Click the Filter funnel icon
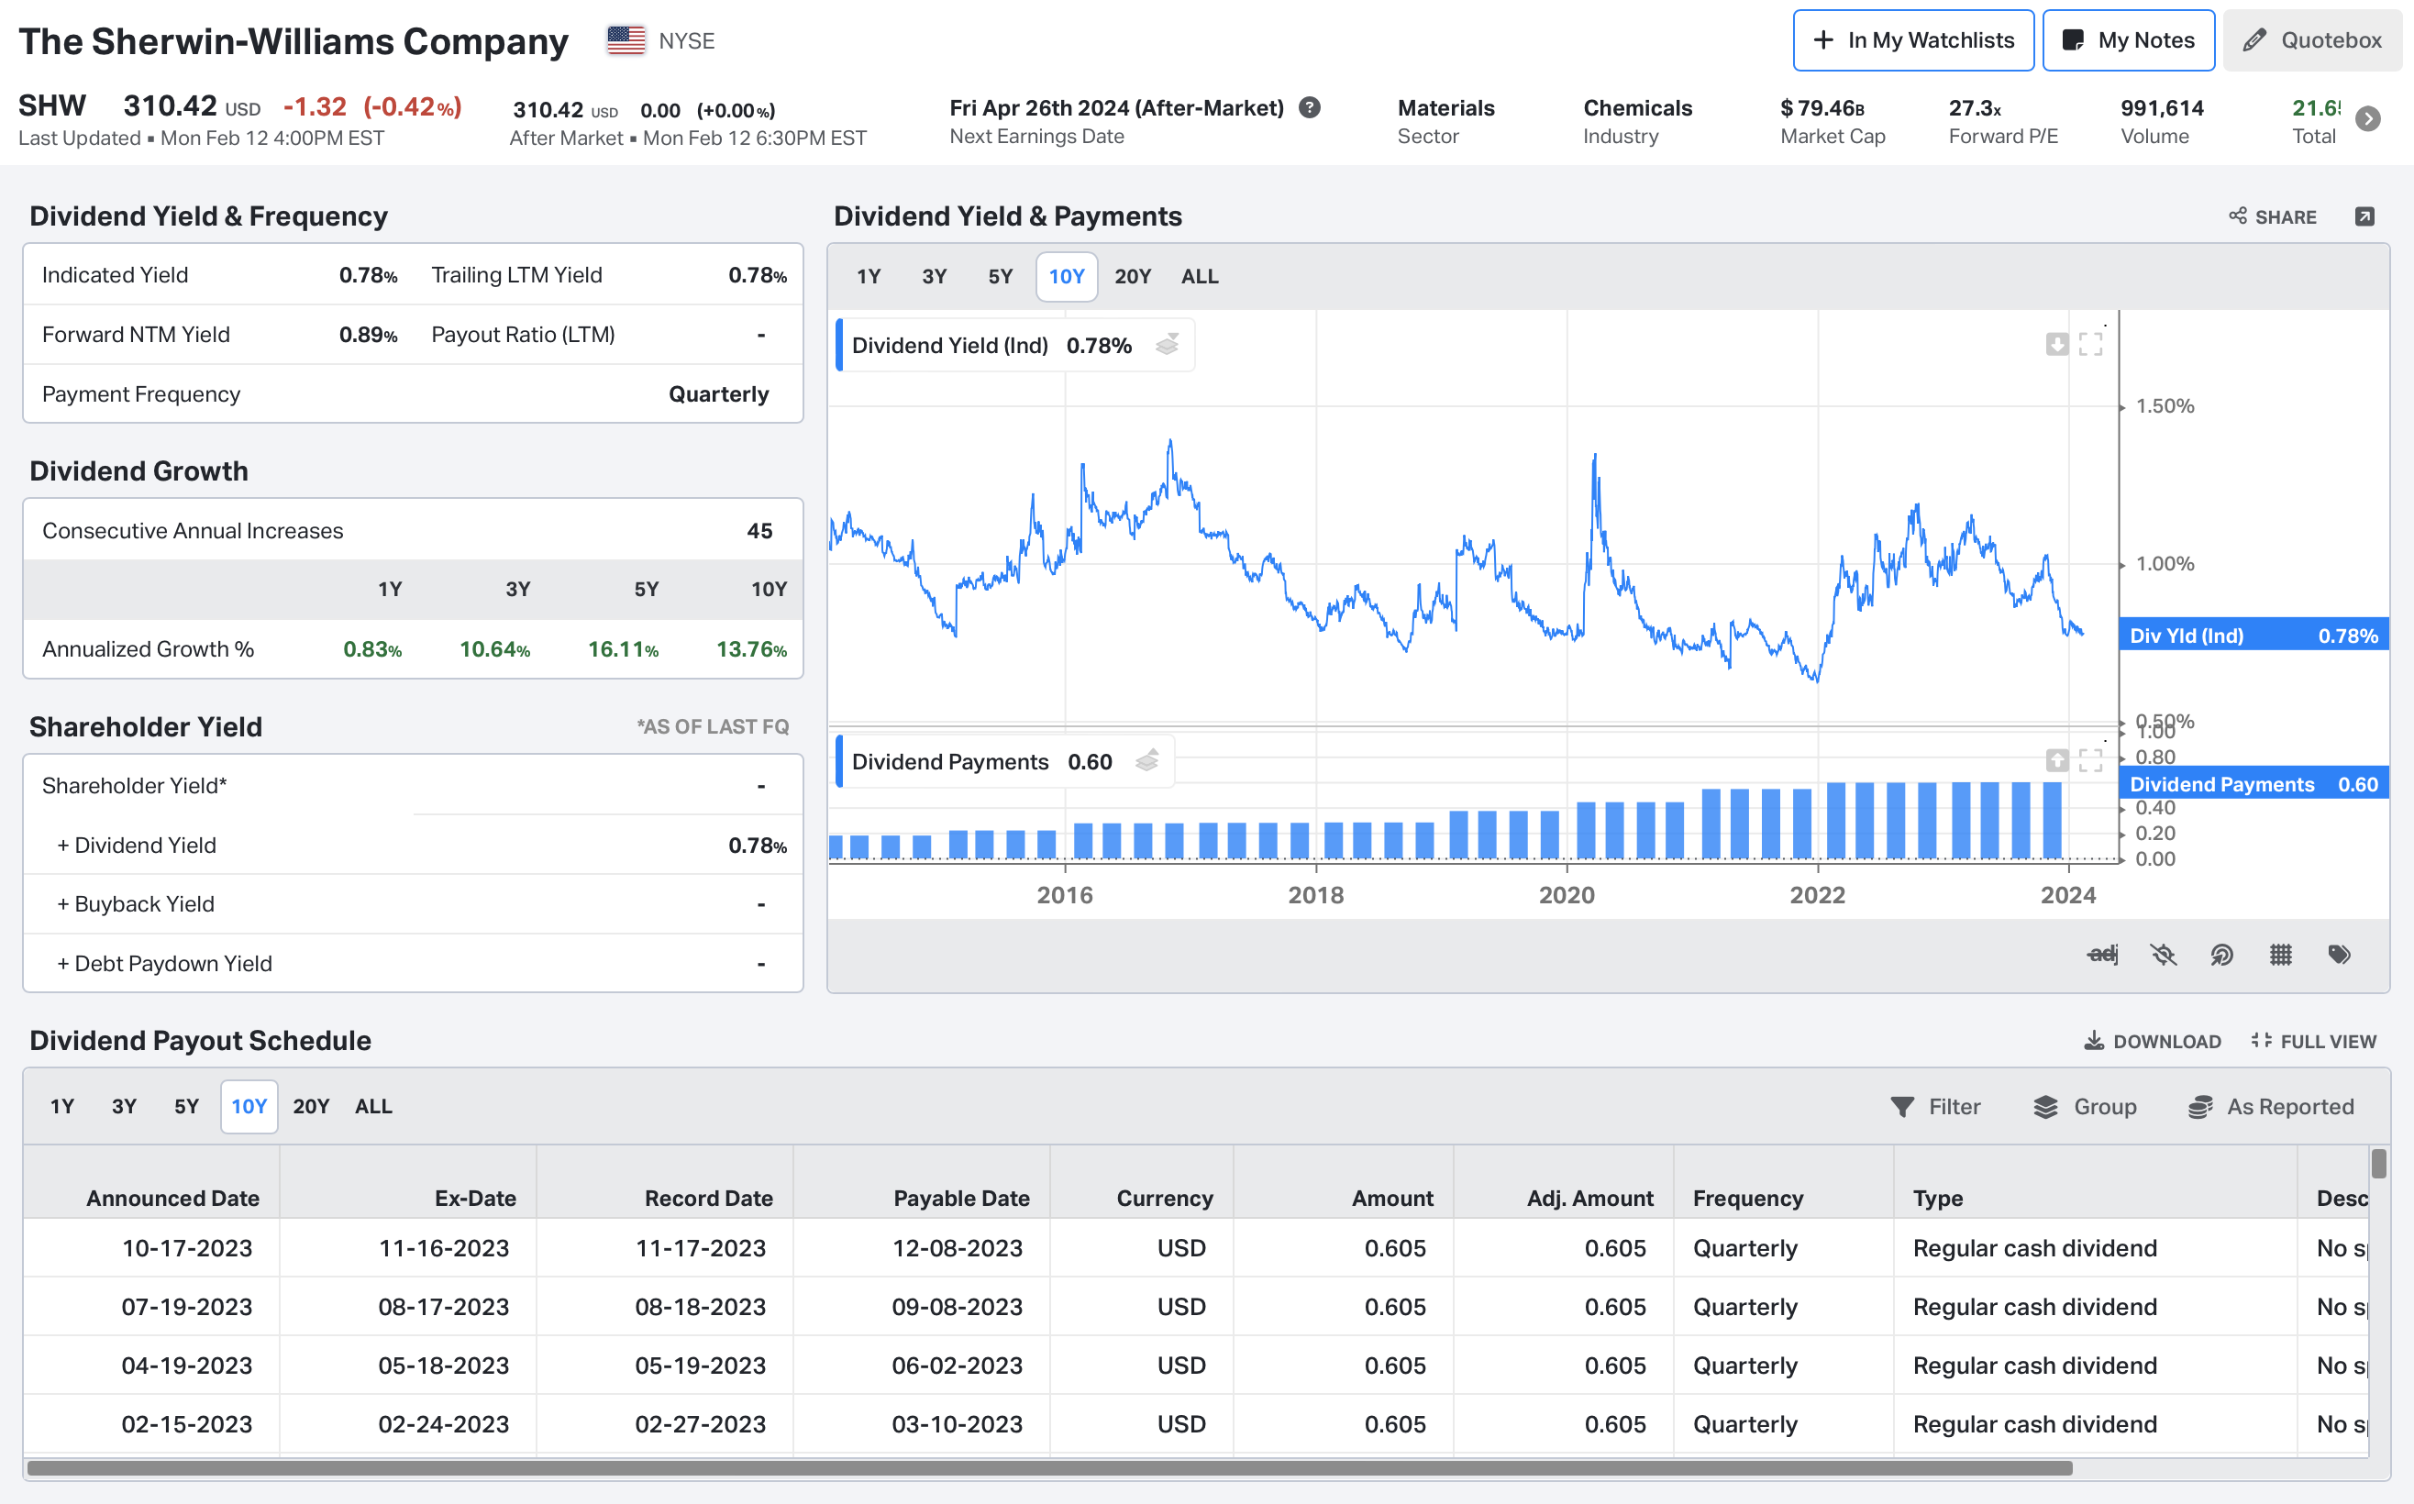The width and height of the screenshot is (2414, 1504). [1901, 1107]
